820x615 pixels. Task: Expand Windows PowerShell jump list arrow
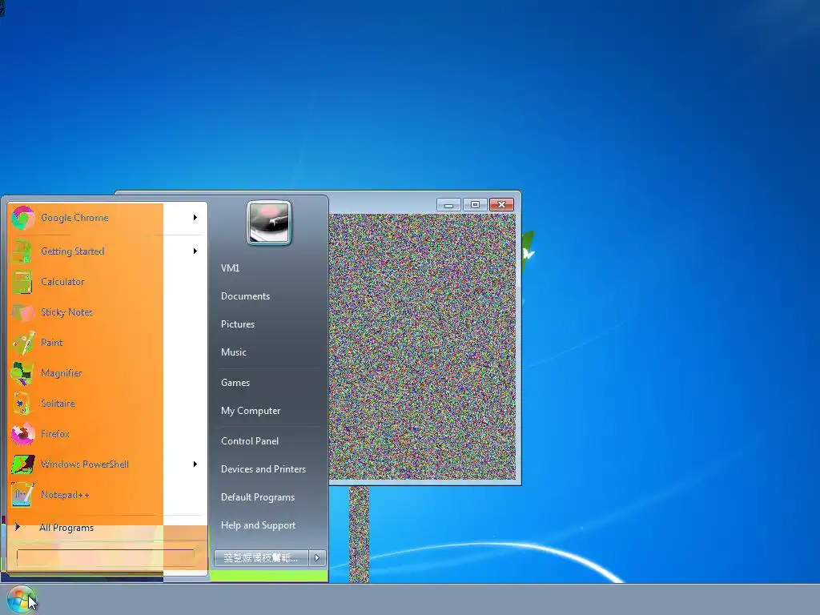[x=195, y=464]
